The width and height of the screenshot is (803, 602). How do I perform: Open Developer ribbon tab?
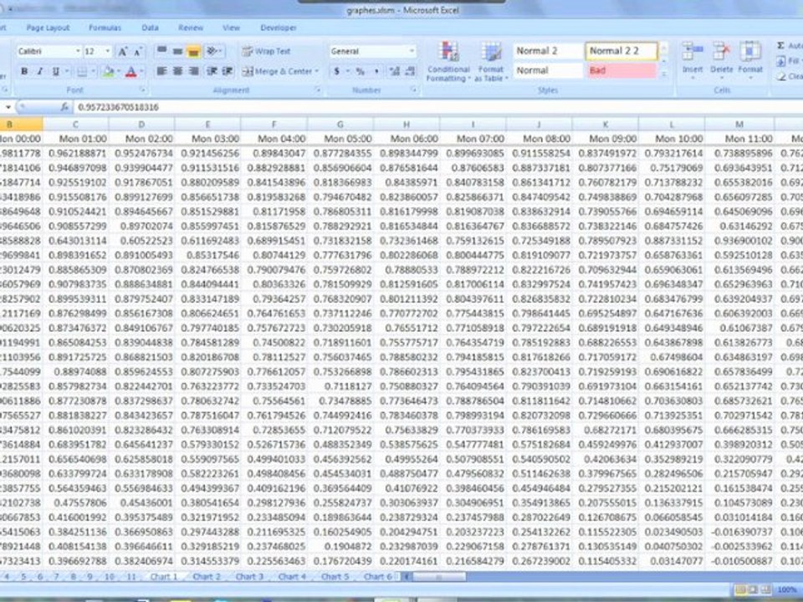[278, 28]
